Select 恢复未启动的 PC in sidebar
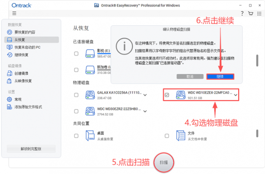This screenshot has height=174, width=265. pyautogui.click(x=32, y=47)
